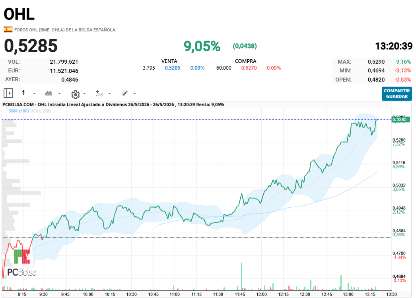Click the COMPARTIR GUARDAR button
The height and width of the screenshot is (298, 416).
397,93
